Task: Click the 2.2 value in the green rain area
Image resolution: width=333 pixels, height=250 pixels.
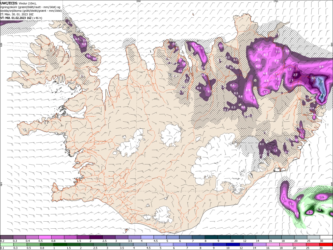Action: (x=310, y=213)
